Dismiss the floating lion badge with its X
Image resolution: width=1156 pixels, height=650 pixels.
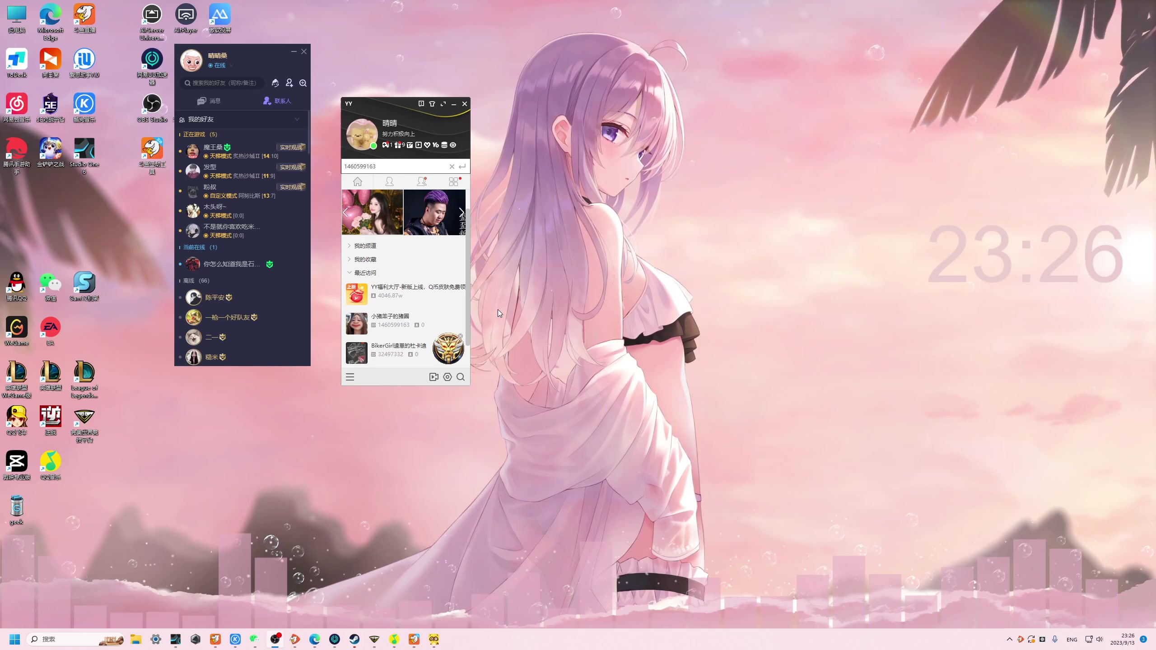tap(460, 336)
